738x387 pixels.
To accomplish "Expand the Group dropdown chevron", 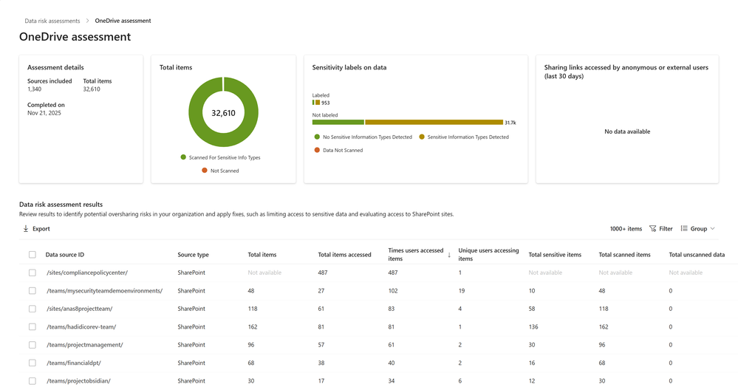I will 712,229.
